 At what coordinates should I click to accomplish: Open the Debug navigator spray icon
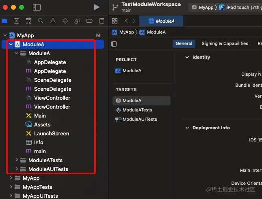77,21
